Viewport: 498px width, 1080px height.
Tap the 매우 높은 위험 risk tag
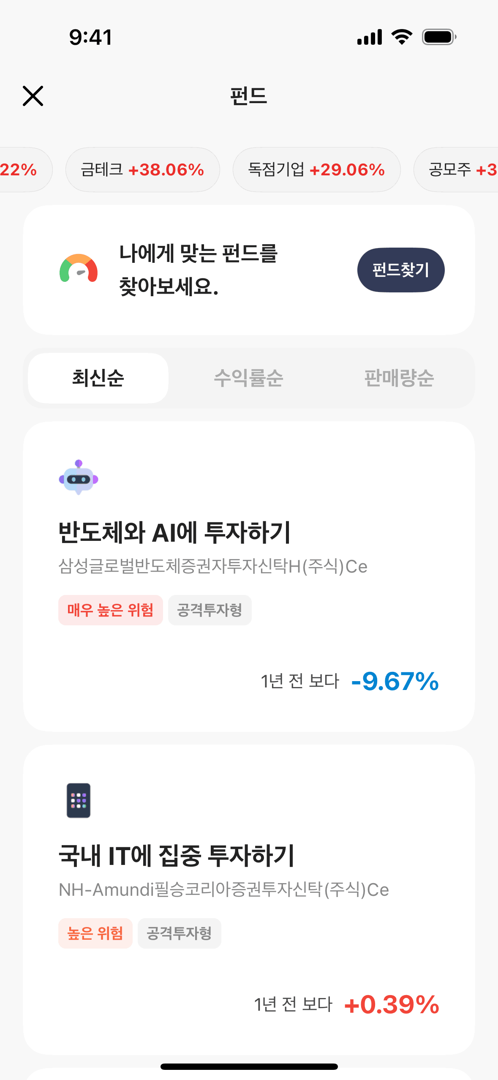point(110,610)
